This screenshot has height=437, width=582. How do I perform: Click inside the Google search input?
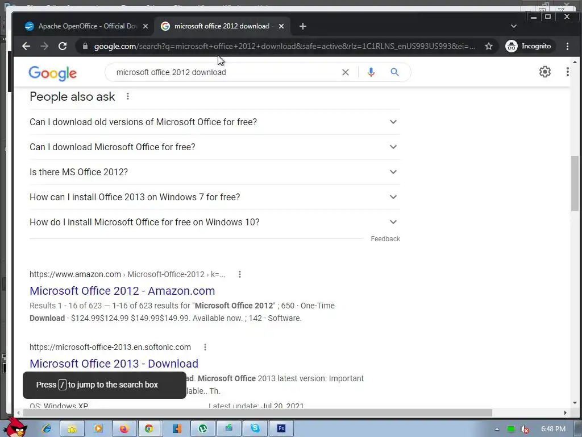(x=226, y=72)
